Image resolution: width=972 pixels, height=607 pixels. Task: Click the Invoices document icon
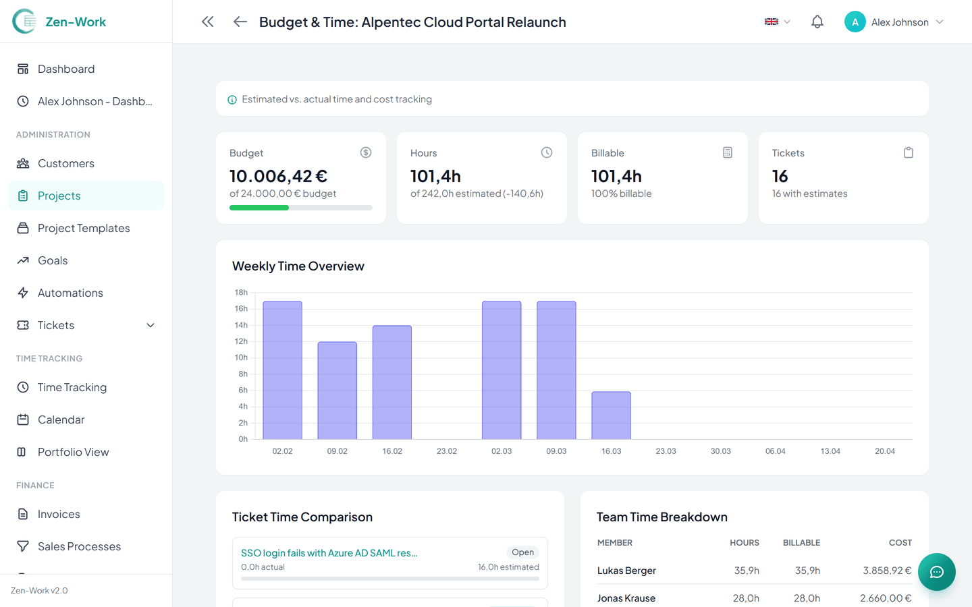[x=23, y=514]
